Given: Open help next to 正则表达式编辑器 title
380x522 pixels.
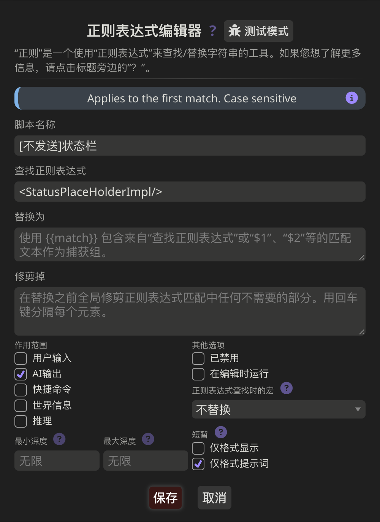Looking at the screenshot, I should pyautogui.click(x=213, y=31).
